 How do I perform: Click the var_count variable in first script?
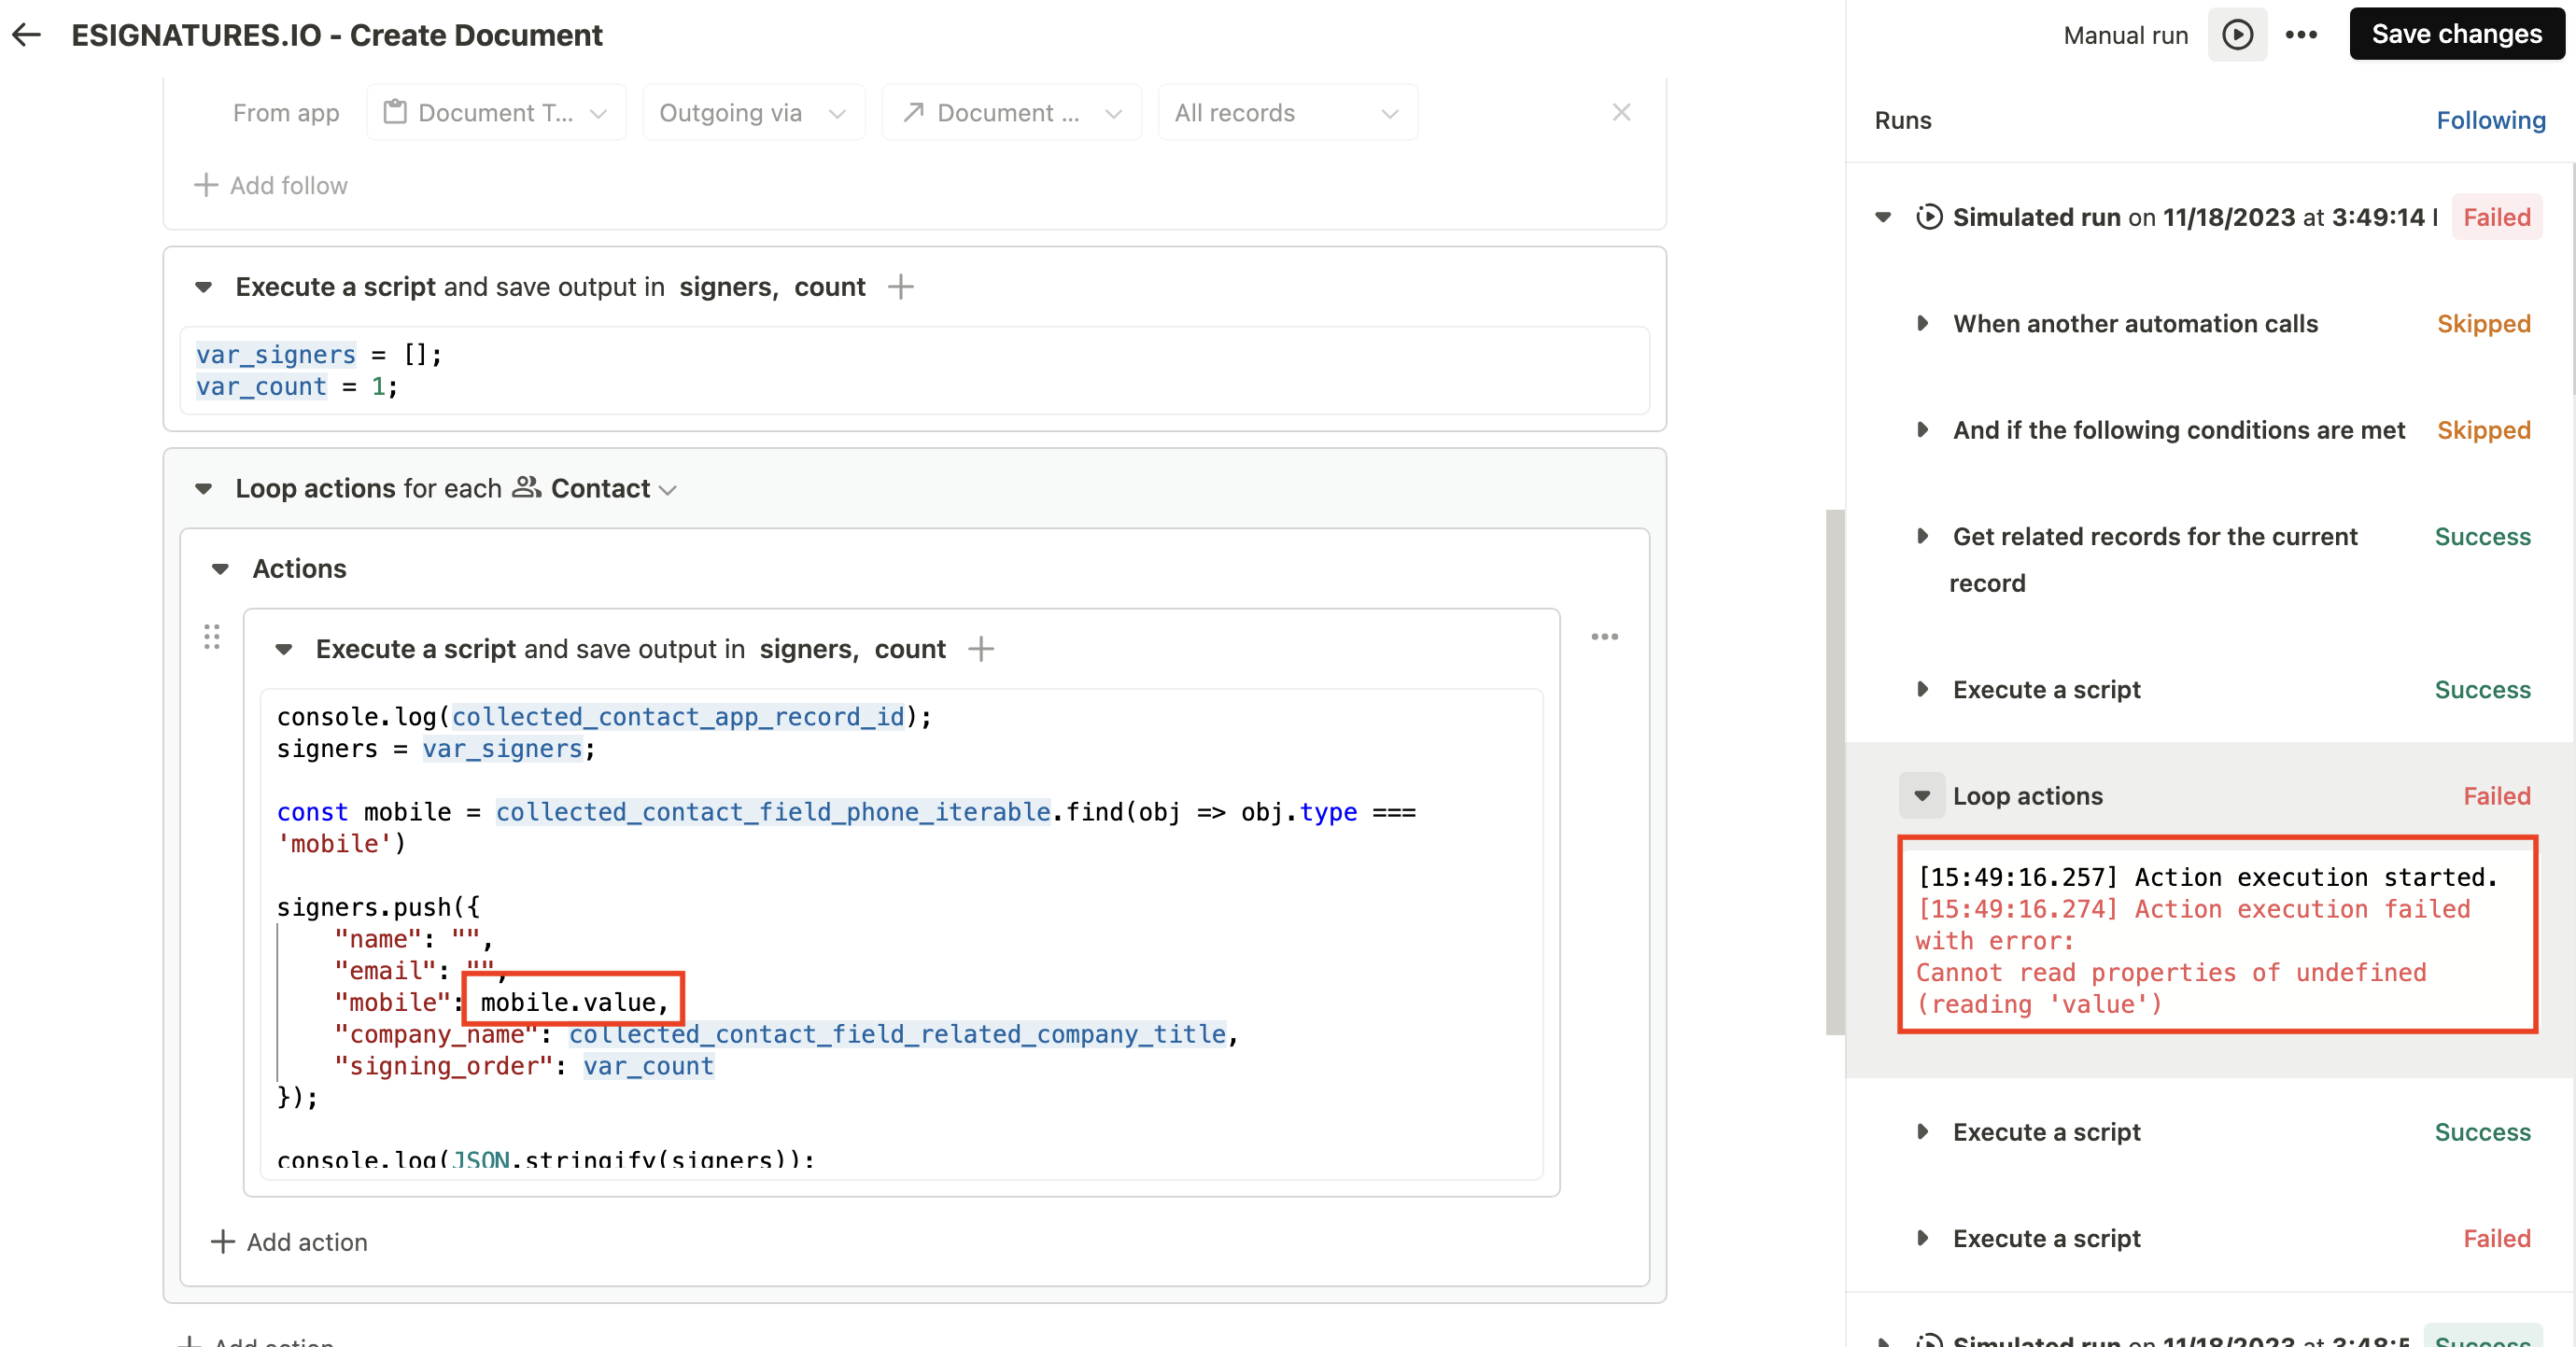click(x=261, y=386)
